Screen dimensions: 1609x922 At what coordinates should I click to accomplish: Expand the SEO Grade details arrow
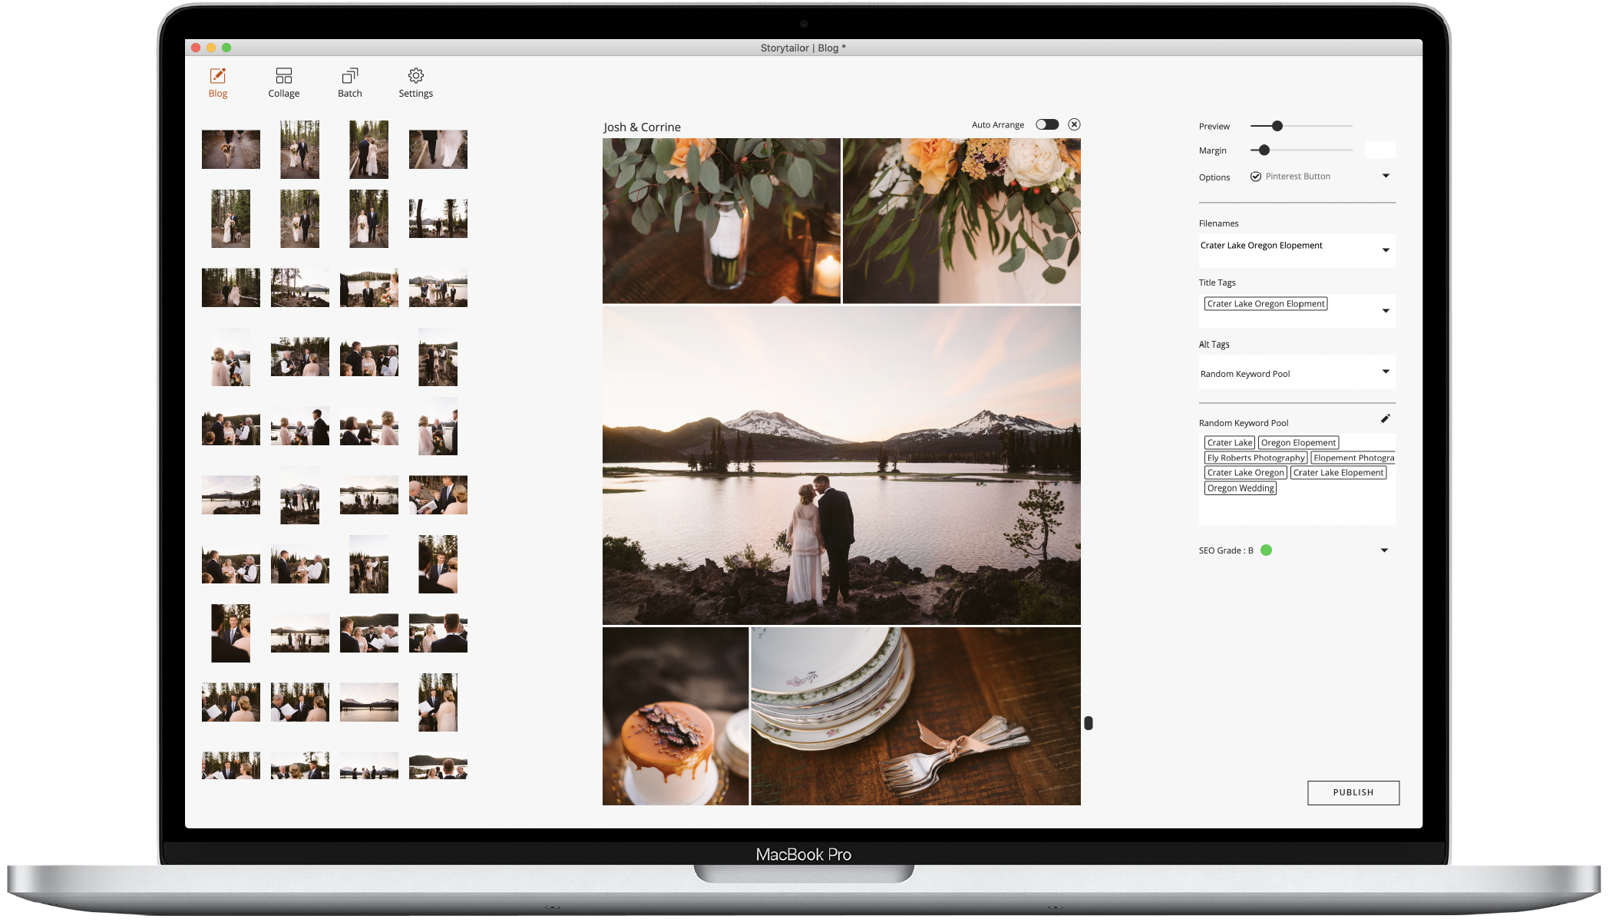pyautogui.click(x=1384, y=550)
